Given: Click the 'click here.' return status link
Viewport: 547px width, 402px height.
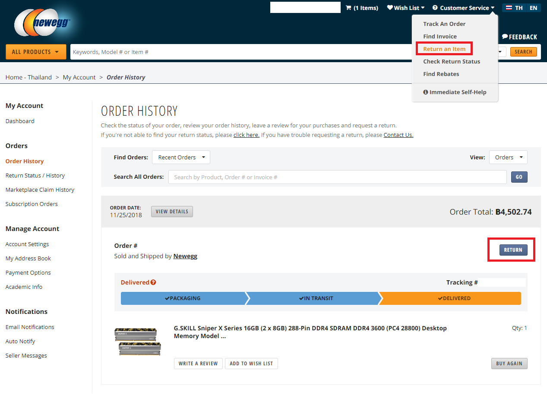Looking at the screenshot, I should click(247, 135).
